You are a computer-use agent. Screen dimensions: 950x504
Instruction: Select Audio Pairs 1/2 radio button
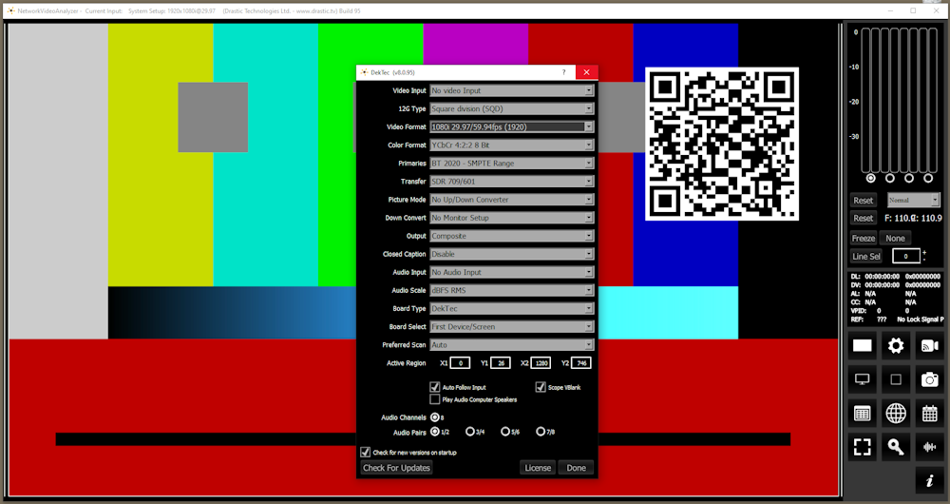(434, 432)
